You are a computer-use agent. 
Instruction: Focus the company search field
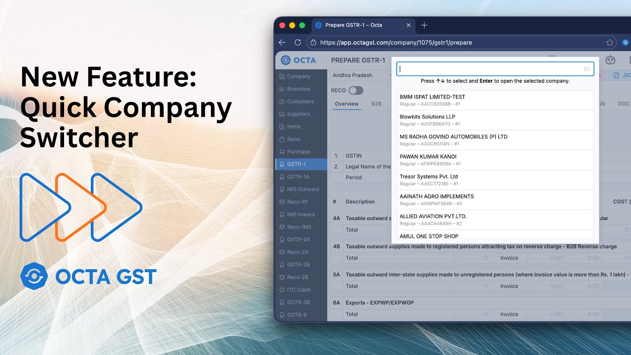click(x=495, y=69)
